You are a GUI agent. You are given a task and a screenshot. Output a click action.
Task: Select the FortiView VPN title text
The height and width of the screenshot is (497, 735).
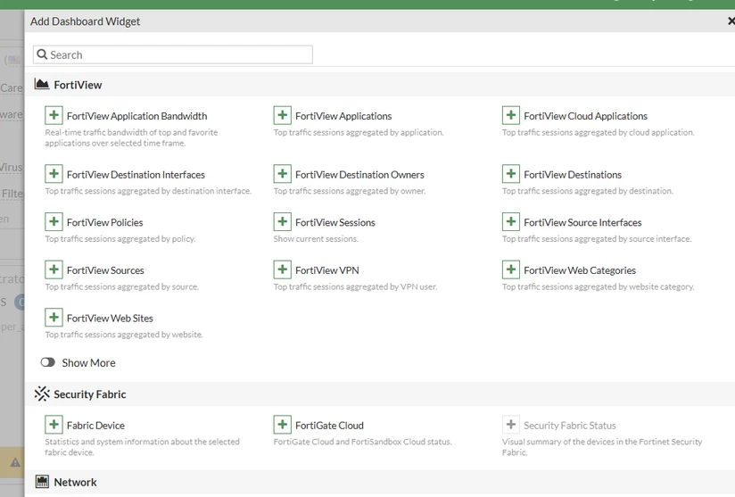pos(327,270)
